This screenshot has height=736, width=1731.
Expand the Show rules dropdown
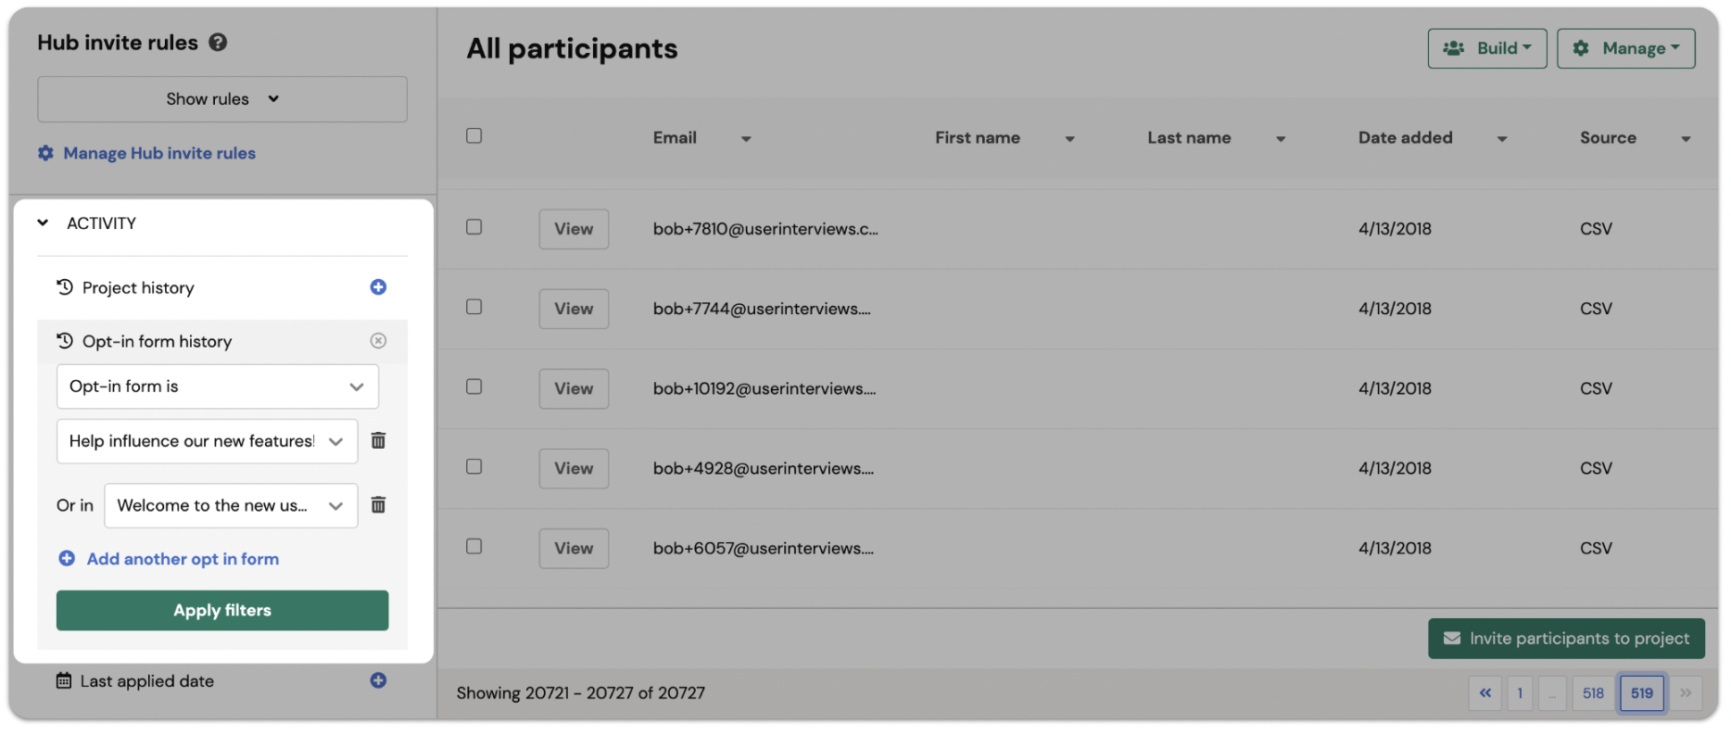[222, 99]
